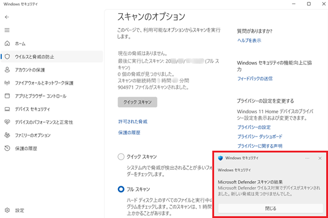Click the スキャンのオプション heading
328x218 pixels.
(x=151, y=17)
